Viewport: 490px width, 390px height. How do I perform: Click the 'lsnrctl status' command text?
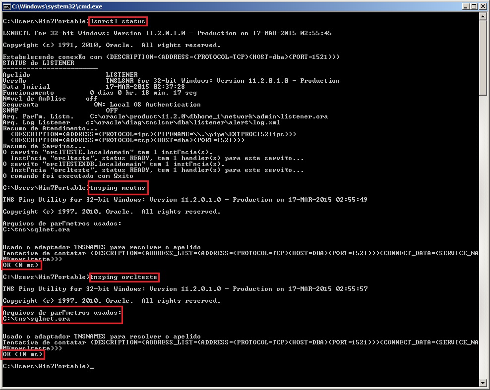tap(118, 21)
